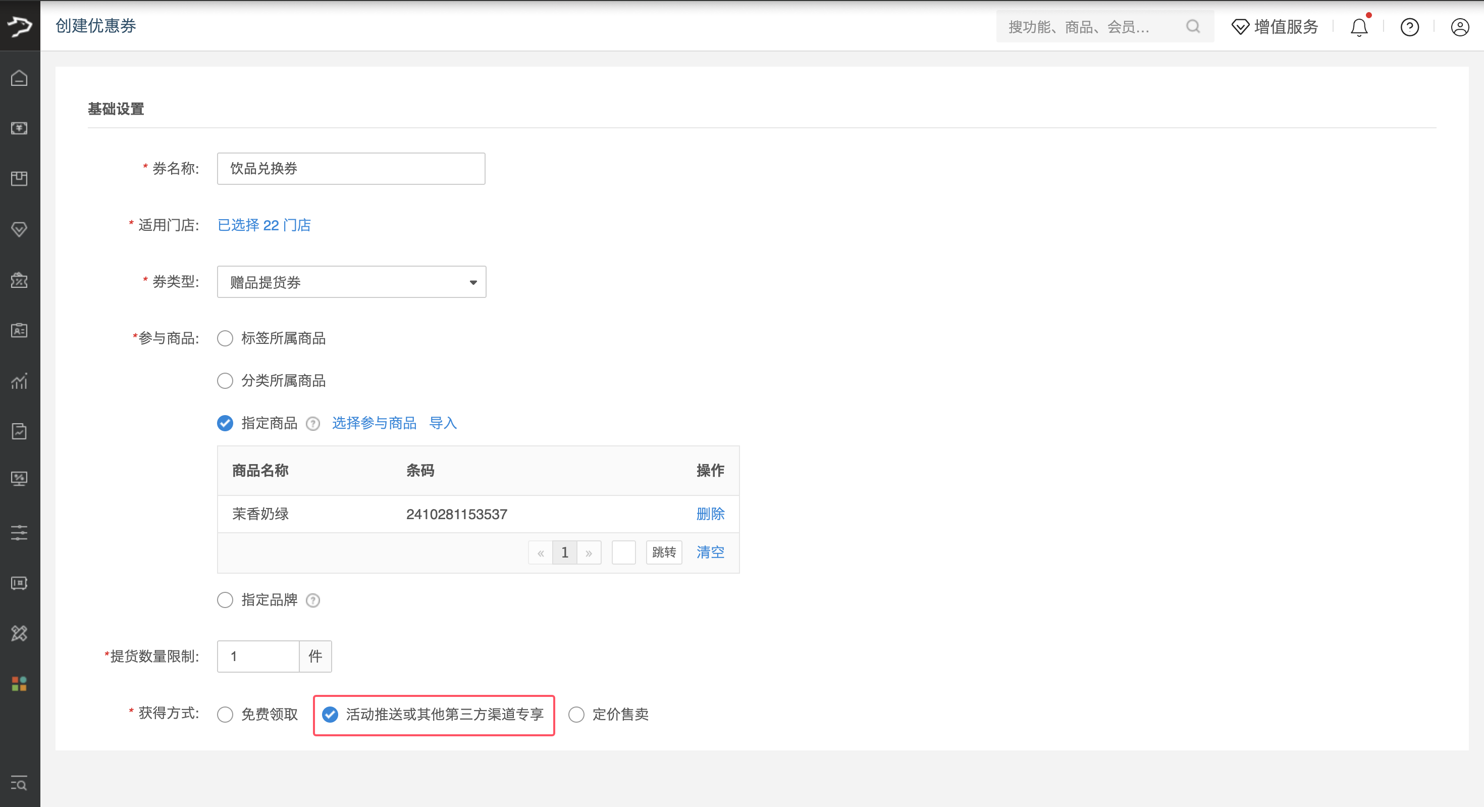The width and height of the screenshot is (1484, 807).
Task: Click 选择参与商品 link
Action: click(375, 424)
